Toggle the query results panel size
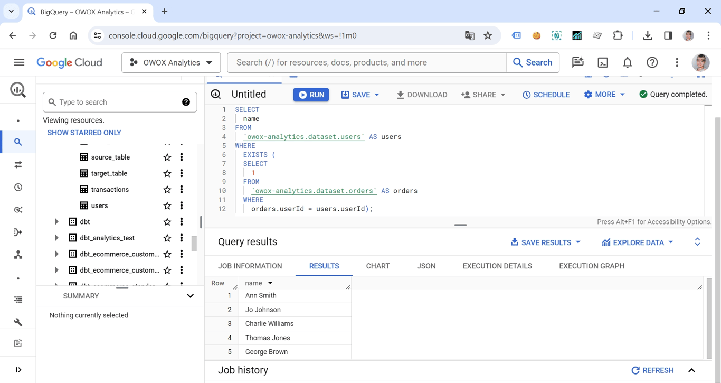The height and width of the screenshot is (383, 721). [x=697, y=242]
